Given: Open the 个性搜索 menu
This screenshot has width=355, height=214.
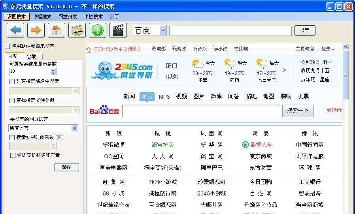Looking at the screenshot, I should [x=93, y=16].
